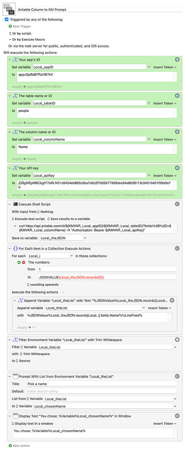Click the 'Pick a name' Title field
This screenshot has width=185, height=450.
coord(102,384)
